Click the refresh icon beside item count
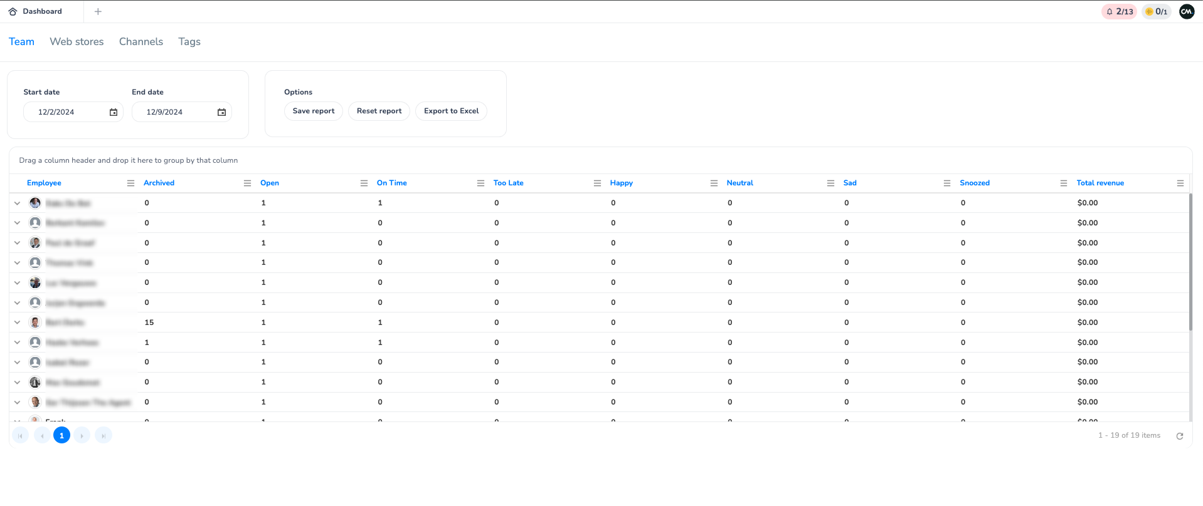1203x506 pixels. [x=1179, y=436]
